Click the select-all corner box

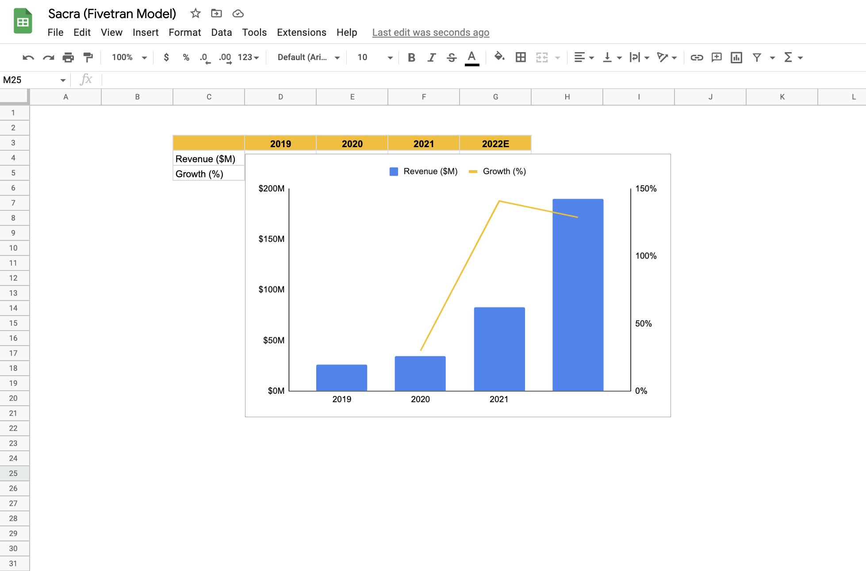pos(15,97)
